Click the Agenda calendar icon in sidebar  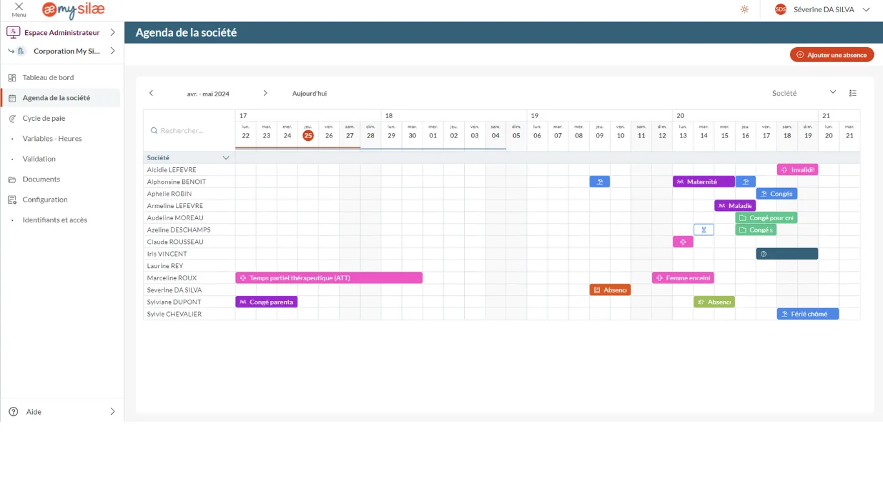click(x=12, y=98)
